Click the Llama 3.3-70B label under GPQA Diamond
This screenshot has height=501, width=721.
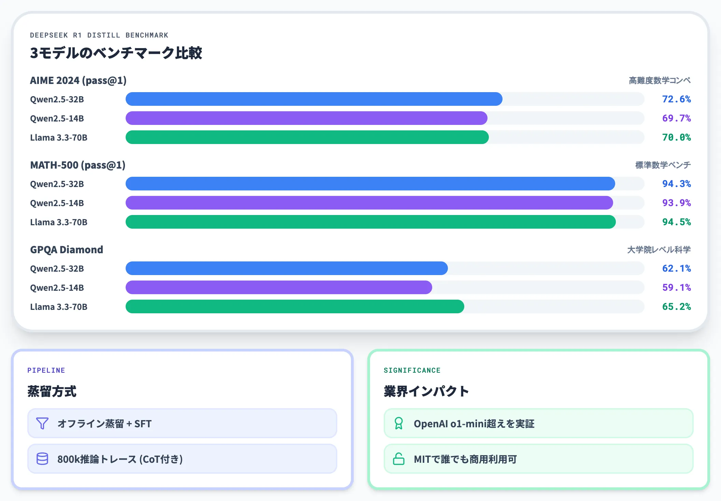pos(59,307)
